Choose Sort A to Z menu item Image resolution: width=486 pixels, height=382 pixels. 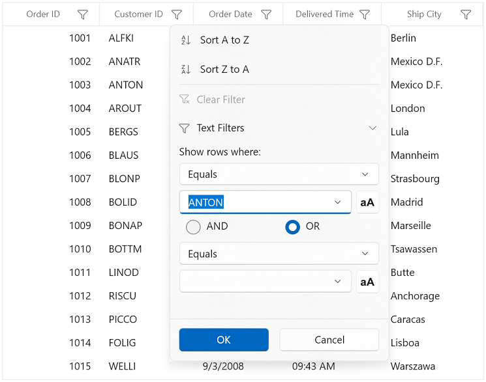pyautogui.click(x=279, y=40)
